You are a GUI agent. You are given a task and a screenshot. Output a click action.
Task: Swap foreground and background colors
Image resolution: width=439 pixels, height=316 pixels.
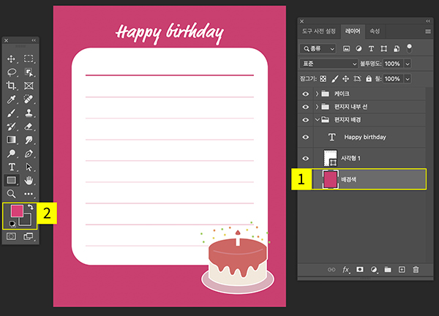pos(31,207)
